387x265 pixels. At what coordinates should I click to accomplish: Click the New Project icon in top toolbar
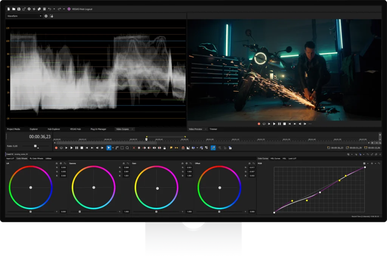(x=9, y=9)
